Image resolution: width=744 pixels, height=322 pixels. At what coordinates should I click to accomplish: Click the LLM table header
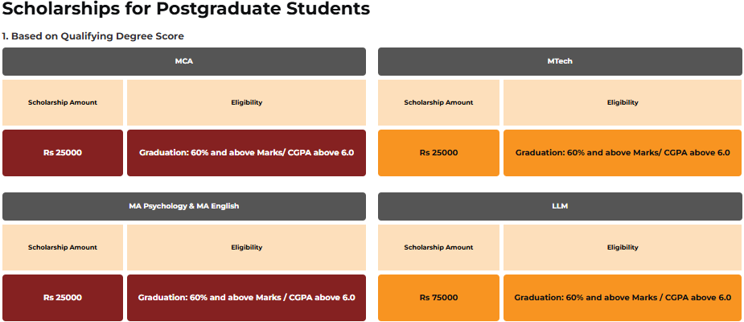click(560, 206)
